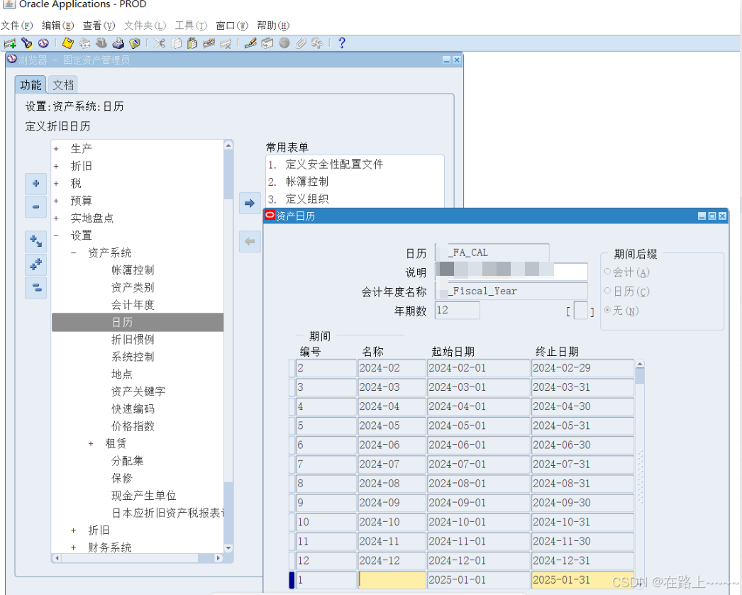Click the empty yellow 名称 field in the 2025-01-01 row
The image size is (742, 595).
pyautogui.click(x=392, y=580)
